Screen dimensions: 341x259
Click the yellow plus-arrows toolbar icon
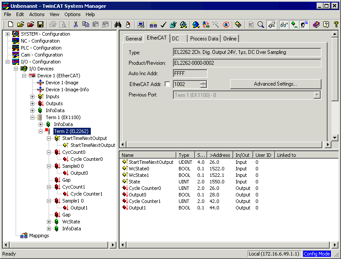pos(238,25)
